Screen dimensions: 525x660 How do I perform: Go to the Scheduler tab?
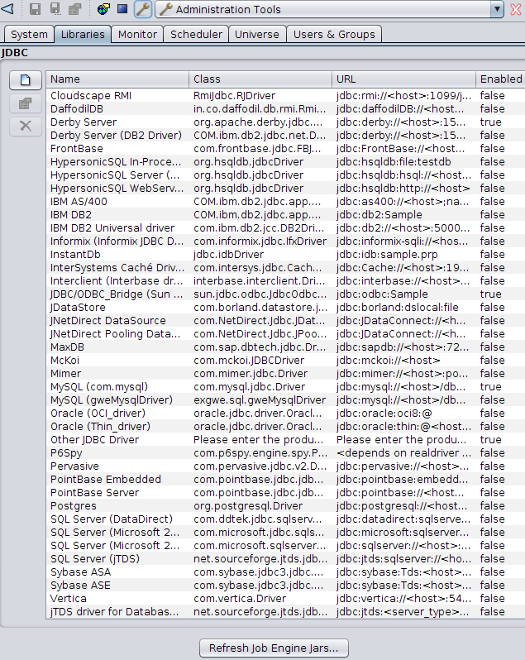[196, 34]
